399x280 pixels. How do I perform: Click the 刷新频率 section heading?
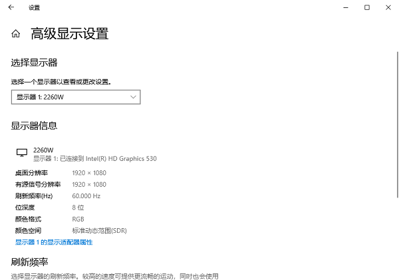(x=29, y=262)
